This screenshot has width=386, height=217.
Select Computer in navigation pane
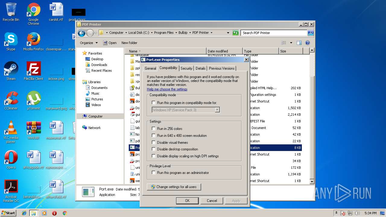tap(95, 116)
